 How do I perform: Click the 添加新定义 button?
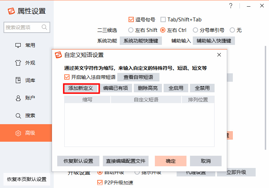point(81,88)
